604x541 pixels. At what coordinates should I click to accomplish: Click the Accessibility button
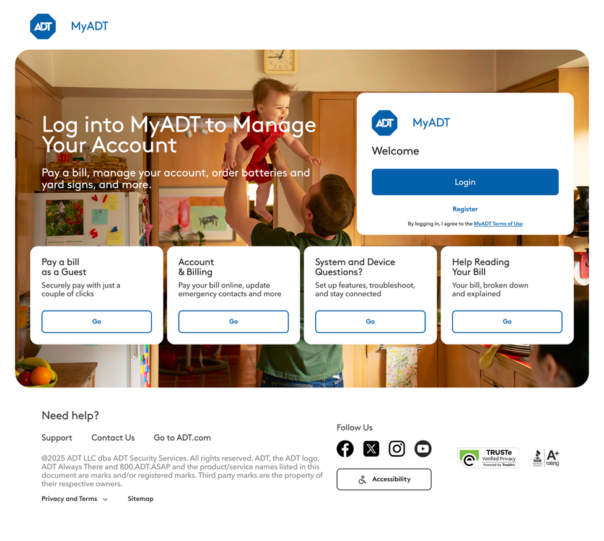pyautogui.click(x=384, y=480)
